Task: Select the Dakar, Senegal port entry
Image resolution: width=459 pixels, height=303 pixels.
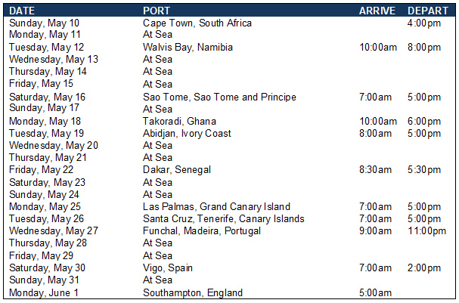Action: 177,169
